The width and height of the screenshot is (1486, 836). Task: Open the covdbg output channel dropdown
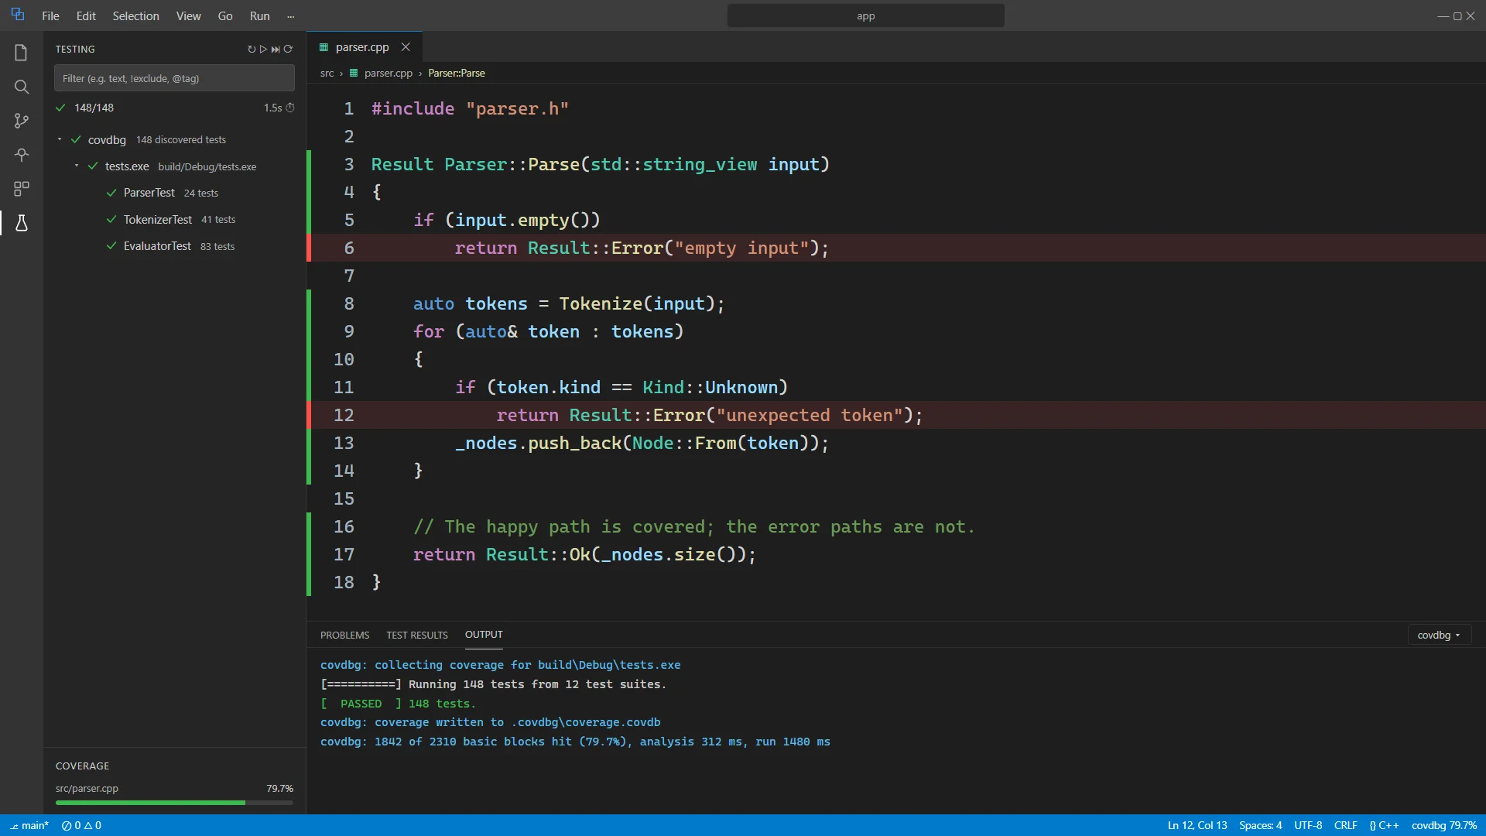point(1439,635)
